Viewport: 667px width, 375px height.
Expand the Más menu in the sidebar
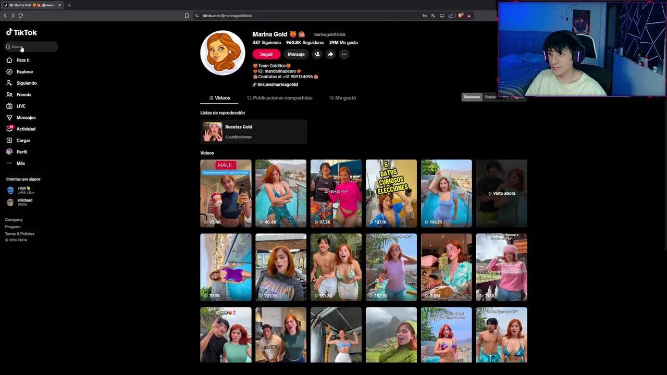pyautogui.click(x=20, y=164)
